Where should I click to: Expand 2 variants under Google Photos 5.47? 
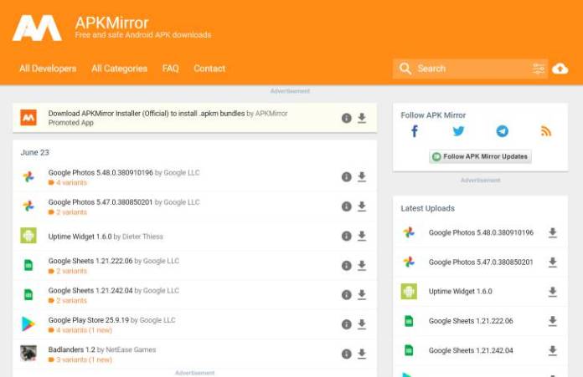click(x=68, y=212)
